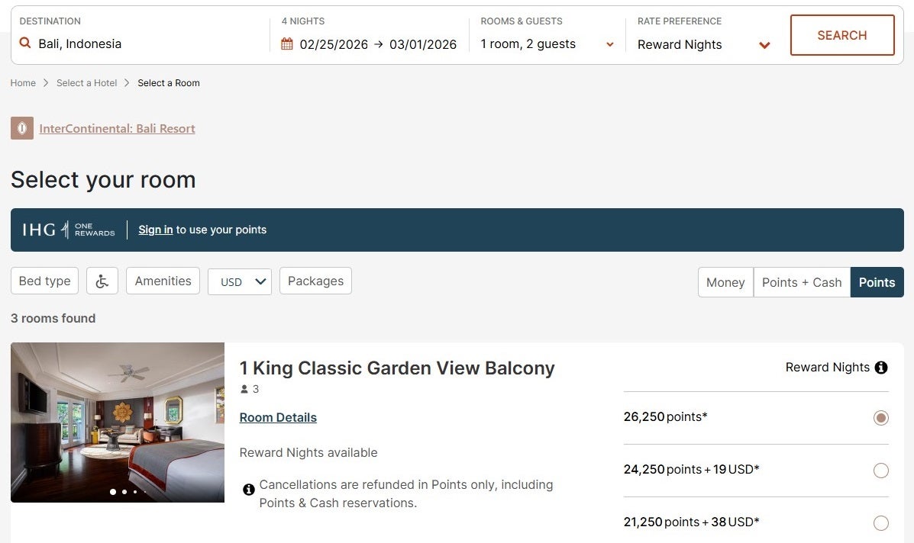Expand Rooms & Guests dropdown chevron
The width and height of the screenshot is (914, 543).
coord(610,44)
